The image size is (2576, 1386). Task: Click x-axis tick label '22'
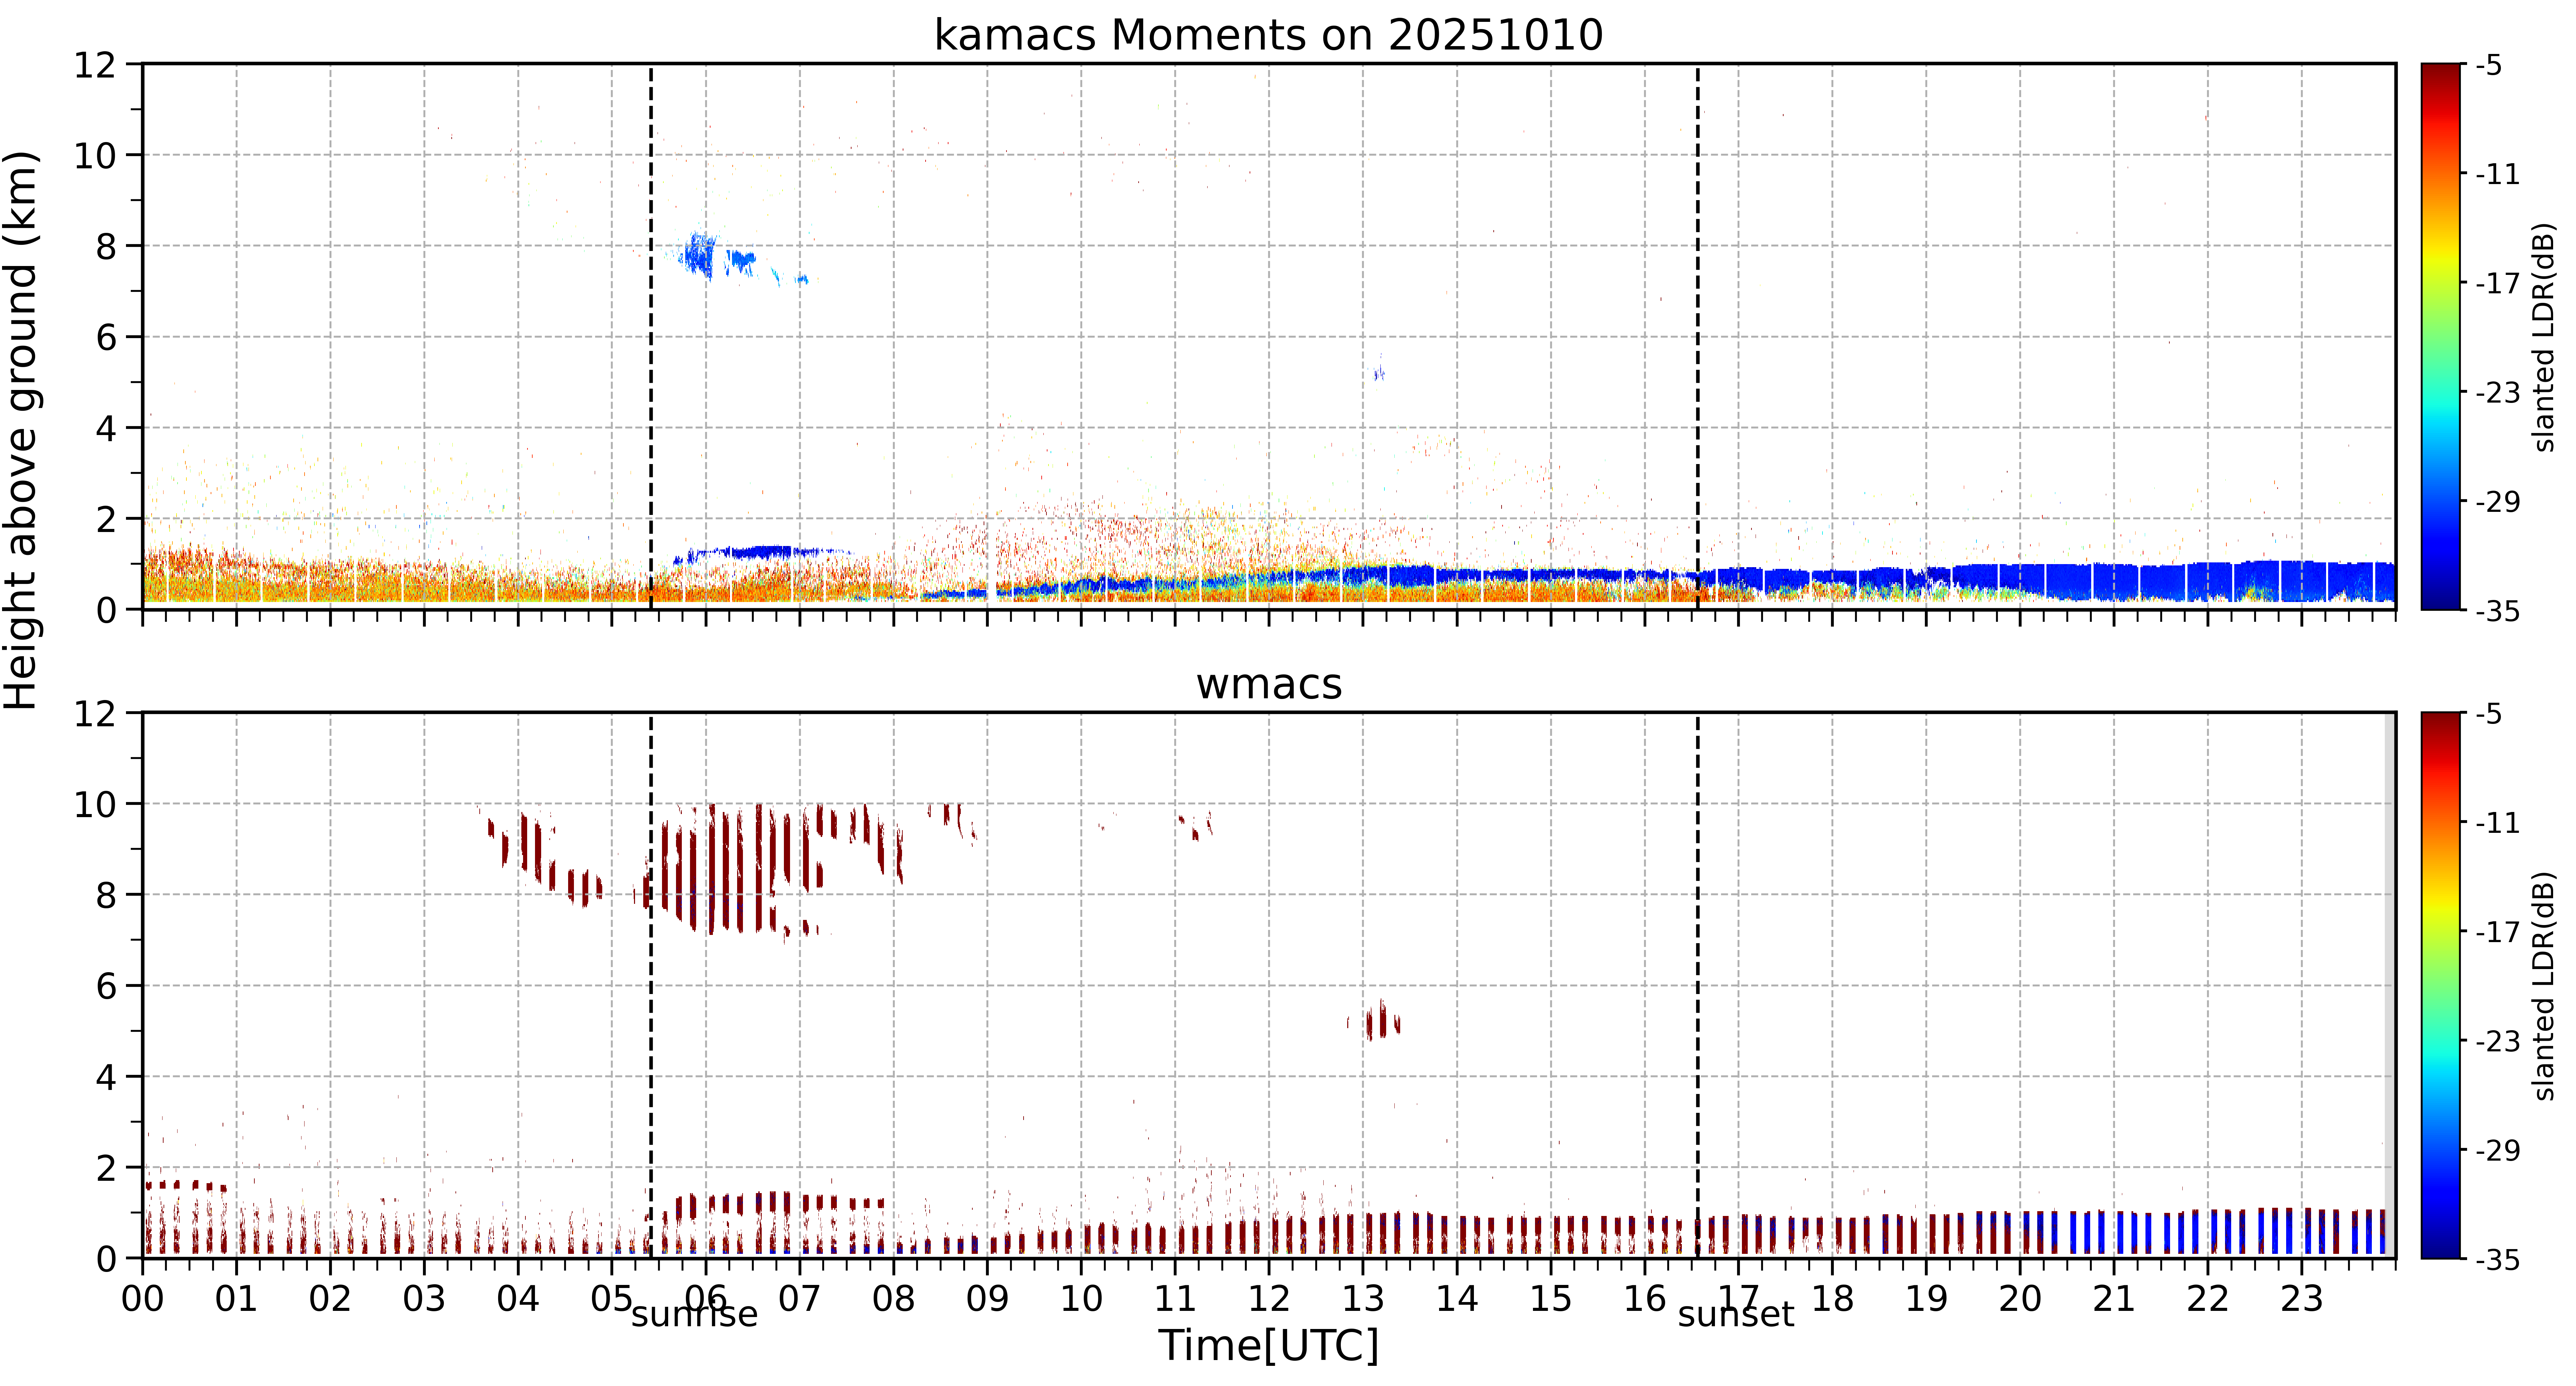tap(2208, 1299)
